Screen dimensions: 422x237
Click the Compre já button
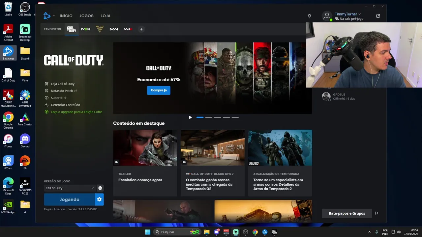(x=159, y=90)
